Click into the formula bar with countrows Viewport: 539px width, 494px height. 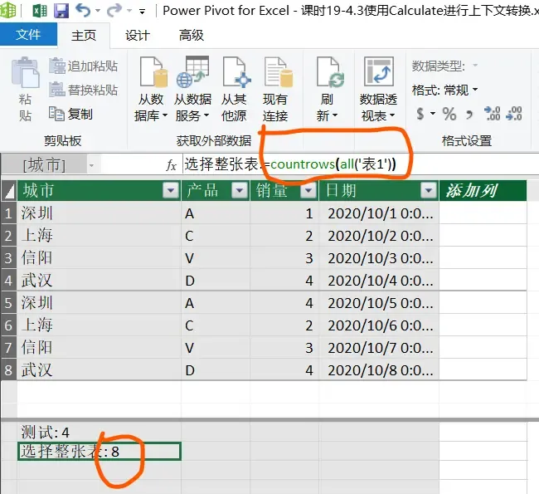[361, 164]
